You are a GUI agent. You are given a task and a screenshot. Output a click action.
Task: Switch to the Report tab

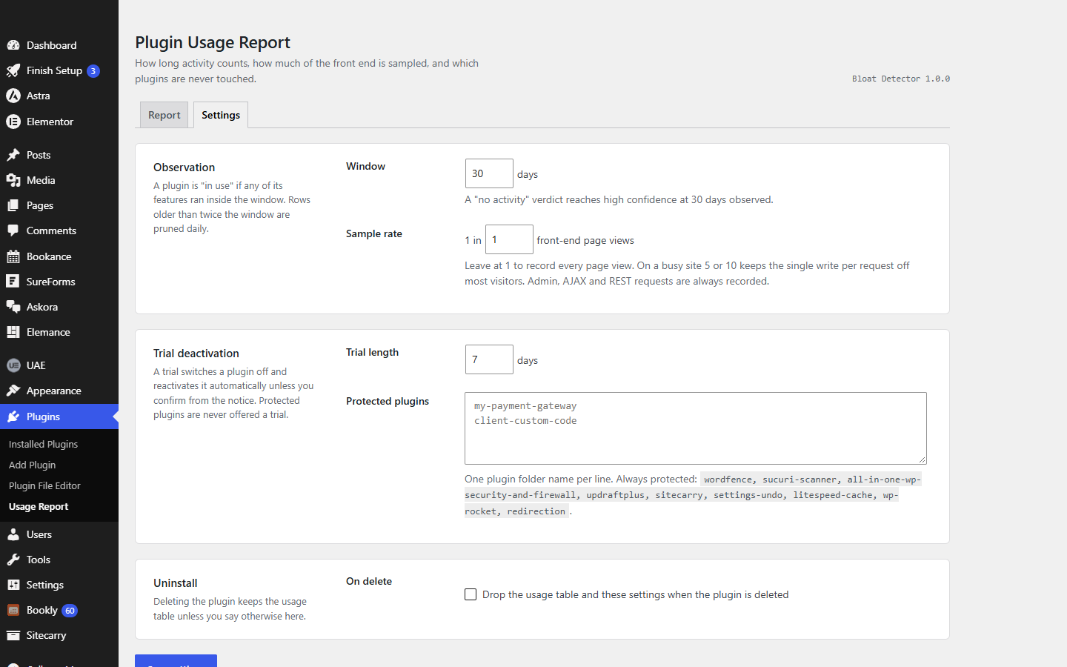point(164,115)
